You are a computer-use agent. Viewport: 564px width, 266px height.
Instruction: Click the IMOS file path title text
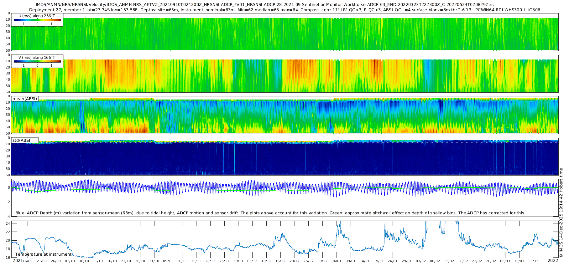(265, 4)
